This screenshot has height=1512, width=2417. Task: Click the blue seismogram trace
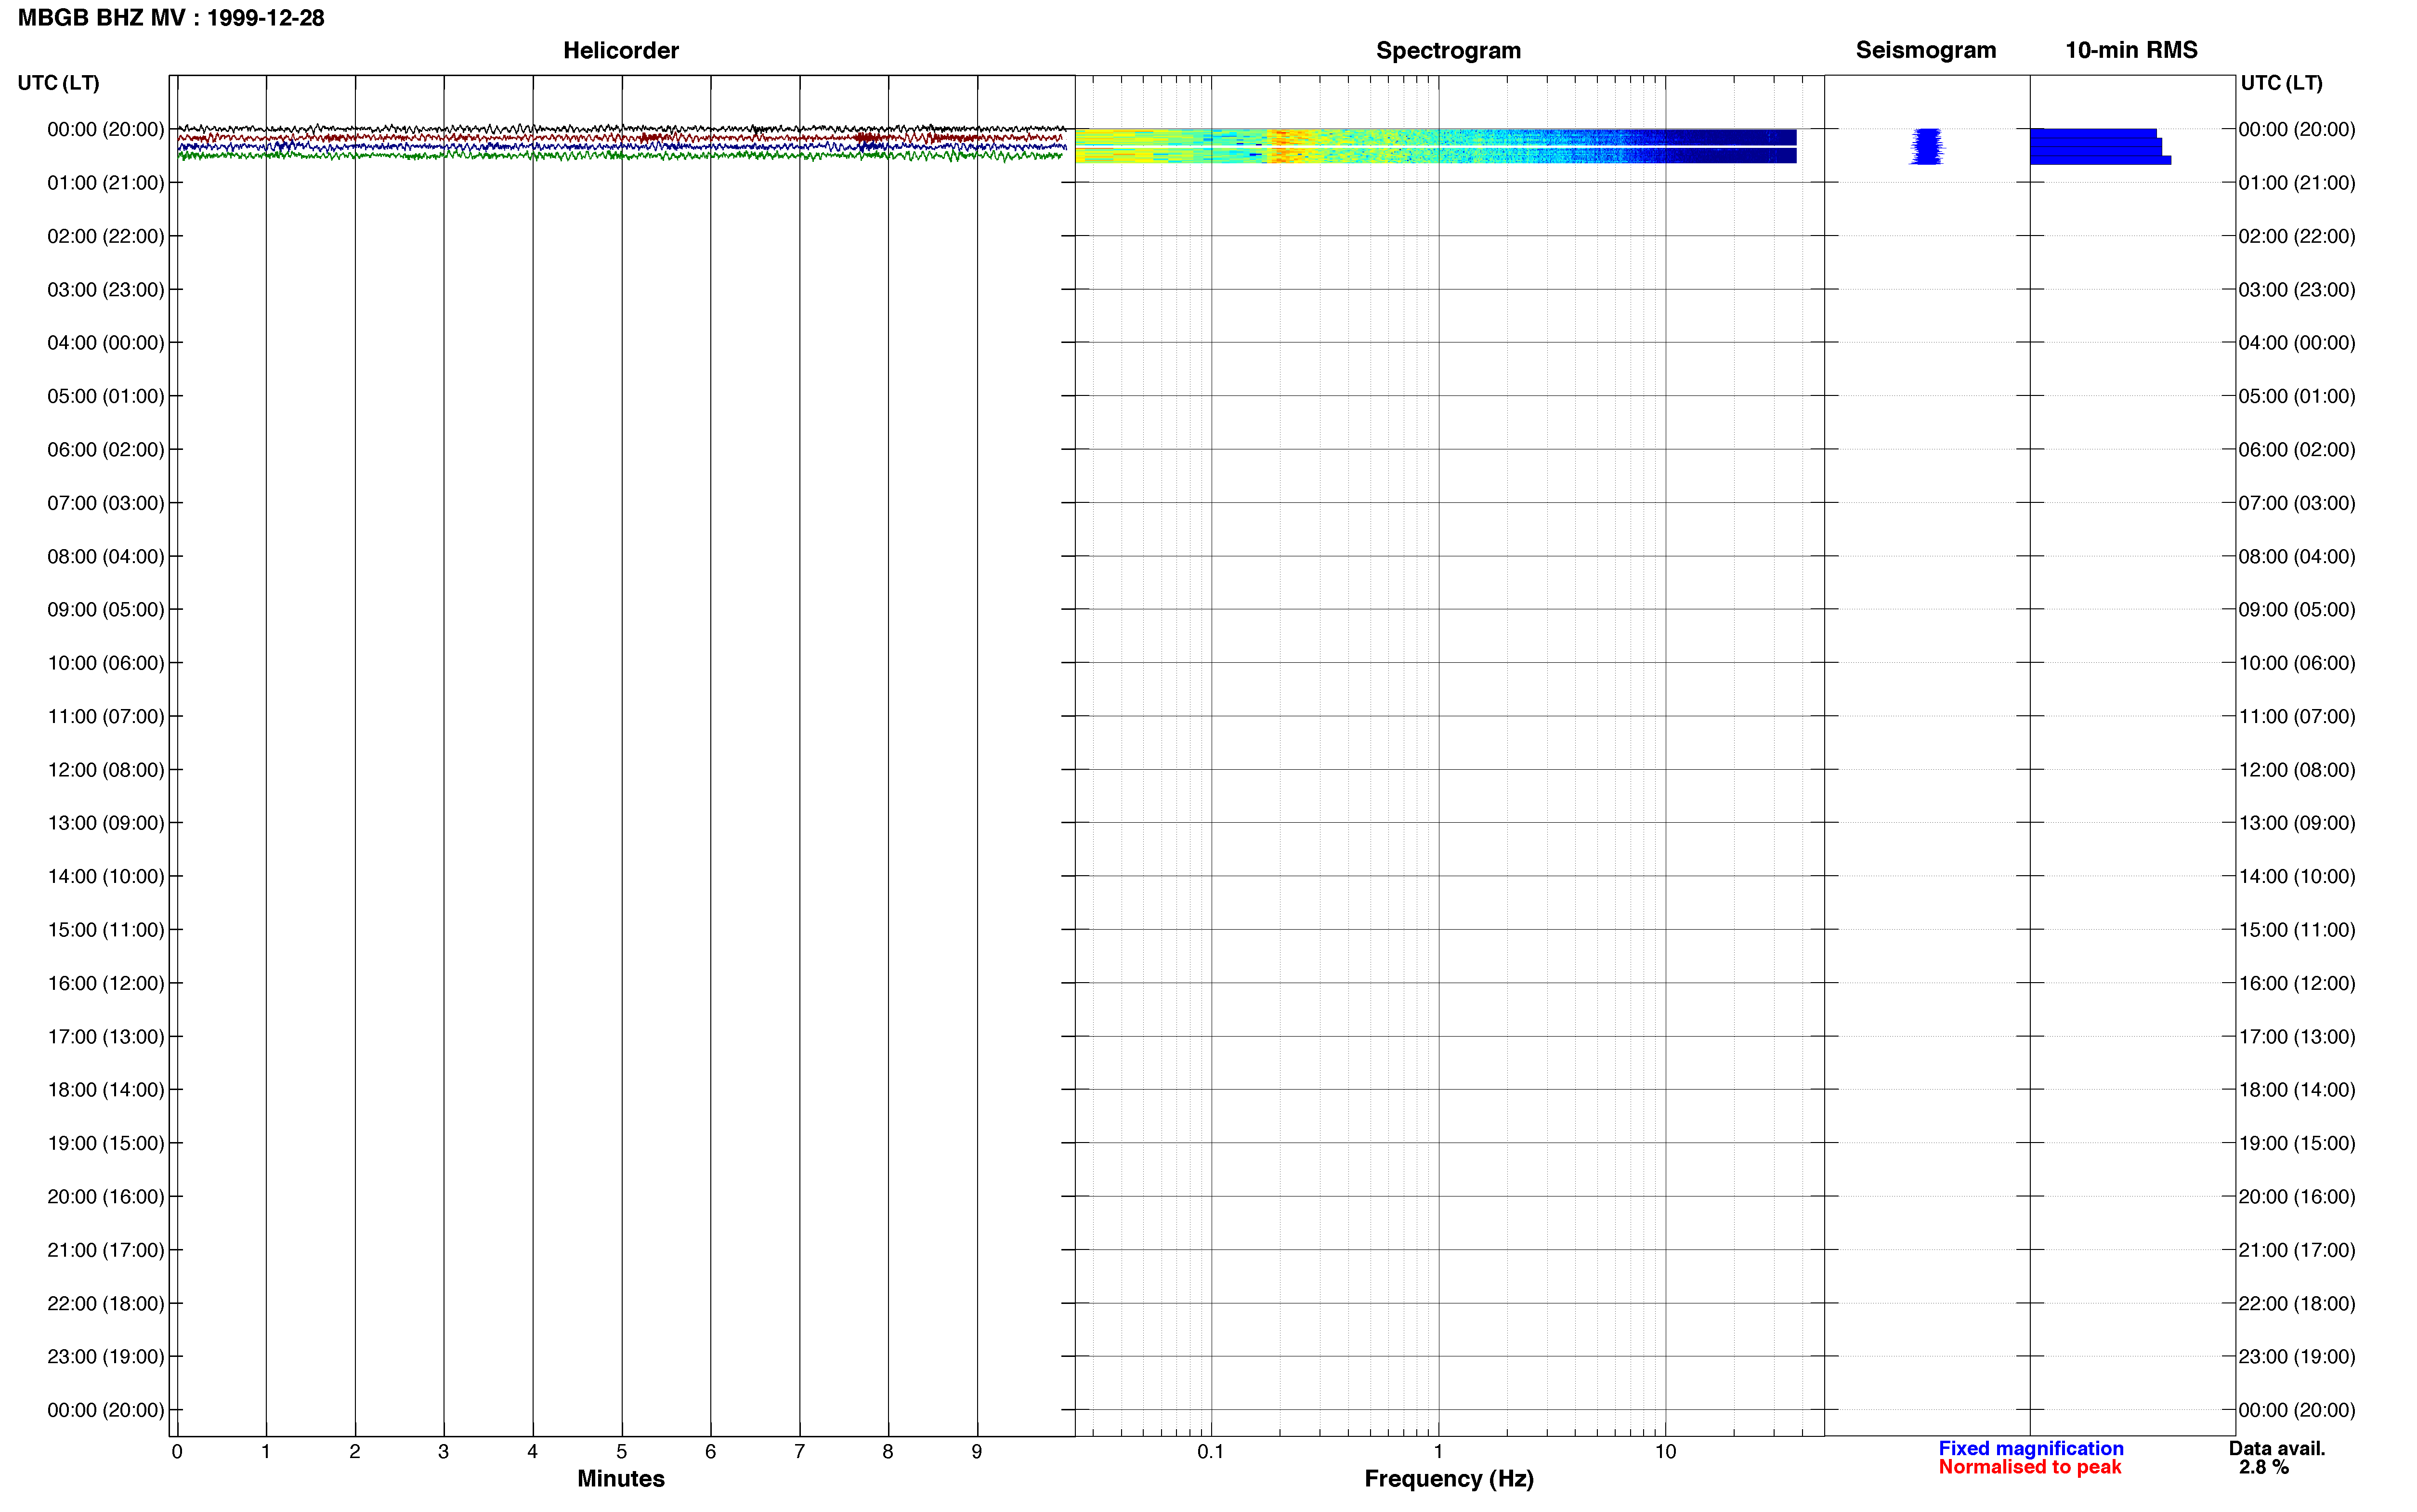(x=1926, y=146)
